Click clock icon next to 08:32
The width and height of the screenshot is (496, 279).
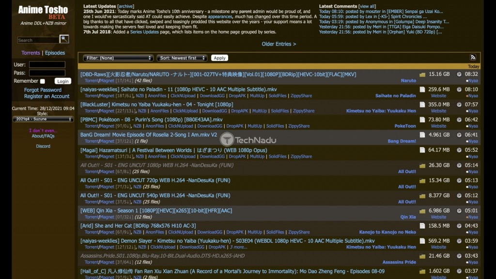click(x=459, y=74)
